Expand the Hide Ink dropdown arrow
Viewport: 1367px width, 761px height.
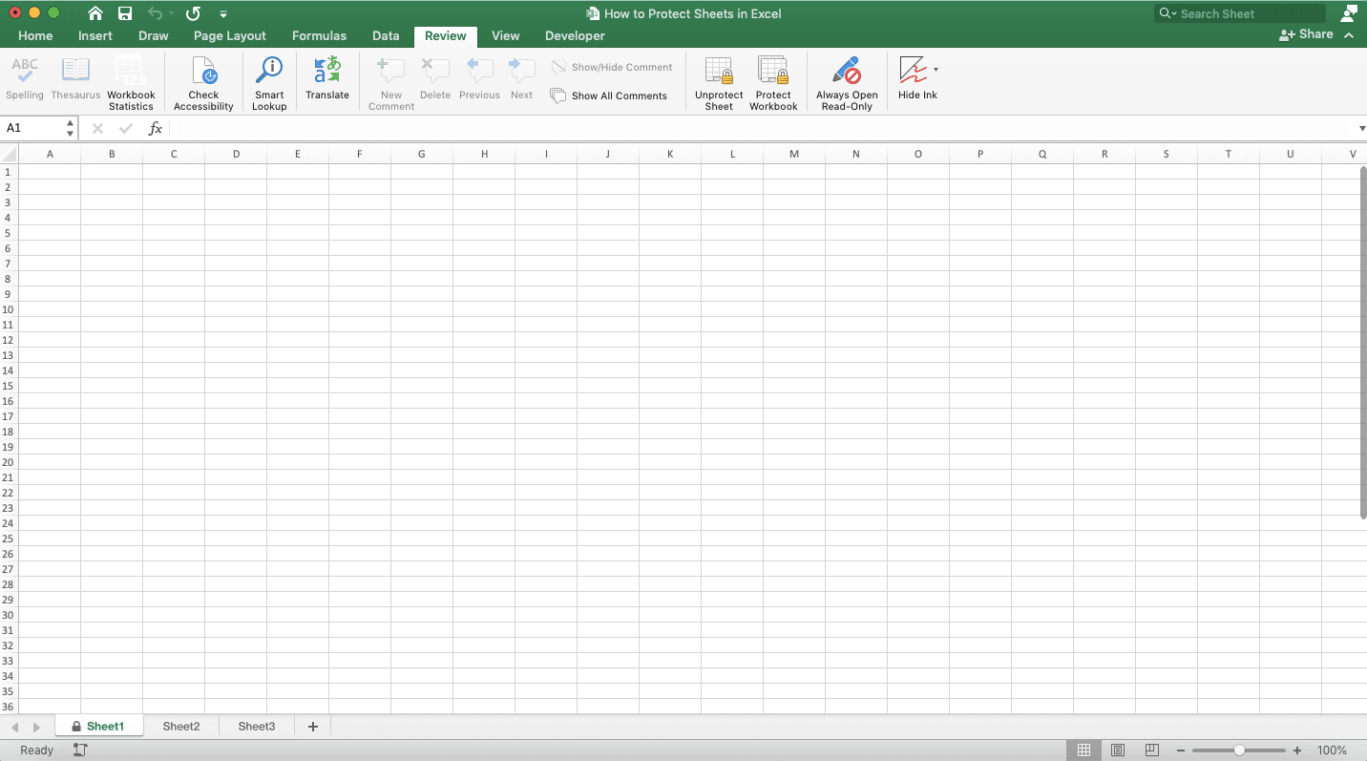point(936,70)
